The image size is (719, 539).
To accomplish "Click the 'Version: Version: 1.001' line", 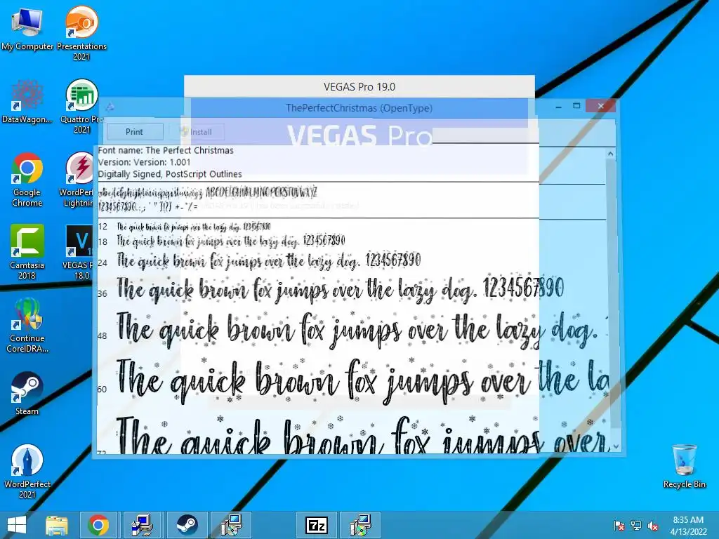I will point(145,162).
